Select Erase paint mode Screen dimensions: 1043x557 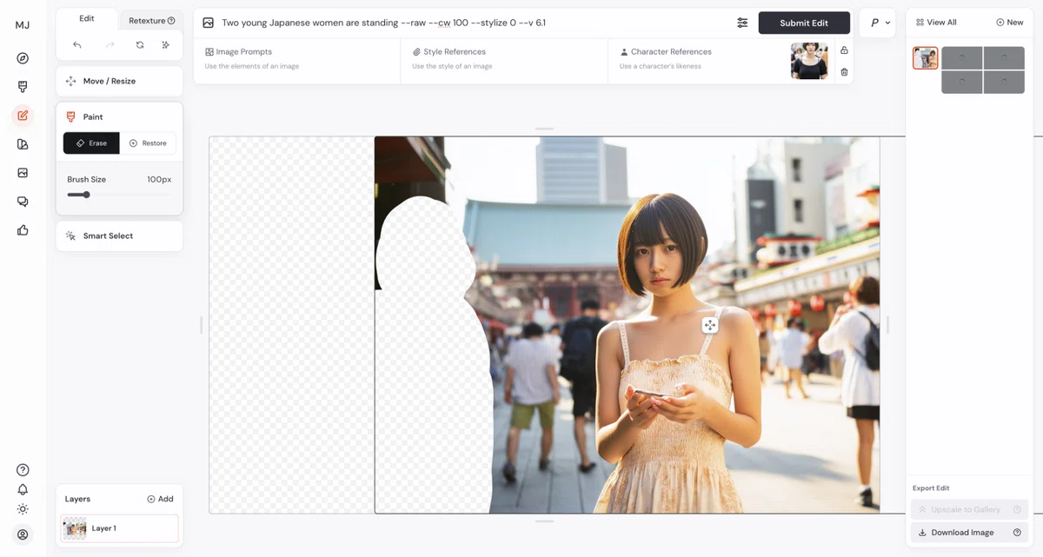91,143
